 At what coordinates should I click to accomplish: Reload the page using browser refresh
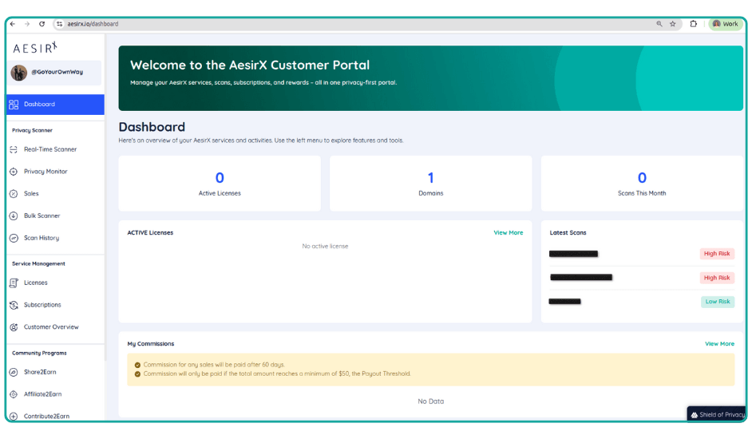coord(42,24)
